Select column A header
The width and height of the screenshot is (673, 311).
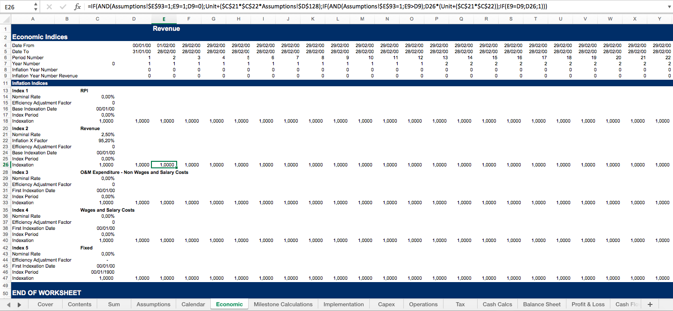(x=33, y=19)
